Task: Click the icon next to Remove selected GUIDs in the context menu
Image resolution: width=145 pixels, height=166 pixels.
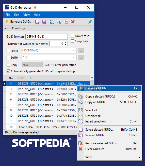Action: pos(80,143)
